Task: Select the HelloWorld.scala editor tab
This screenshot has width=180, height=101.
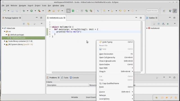Action: click(56, 18)
